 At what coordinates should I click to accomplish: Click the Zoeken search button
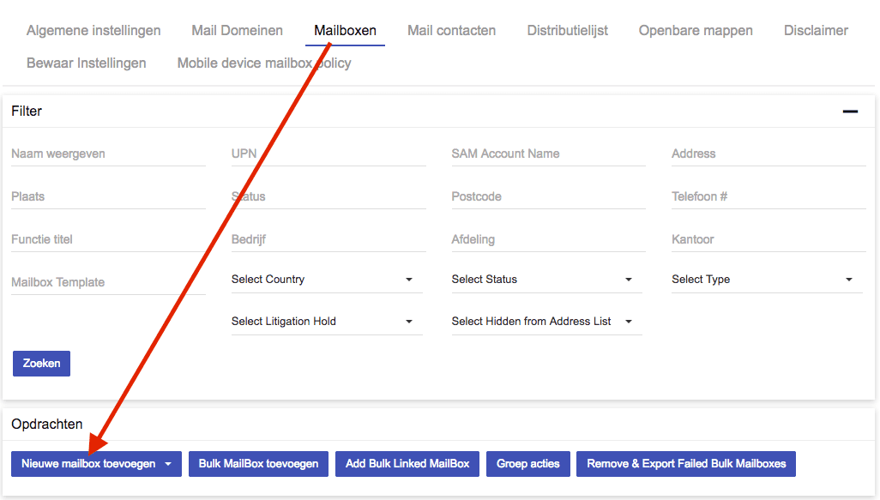(41, 363)
